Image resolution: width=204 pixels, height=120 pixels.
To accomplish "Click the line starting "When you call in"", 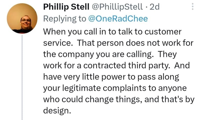I will click(112, 32).
